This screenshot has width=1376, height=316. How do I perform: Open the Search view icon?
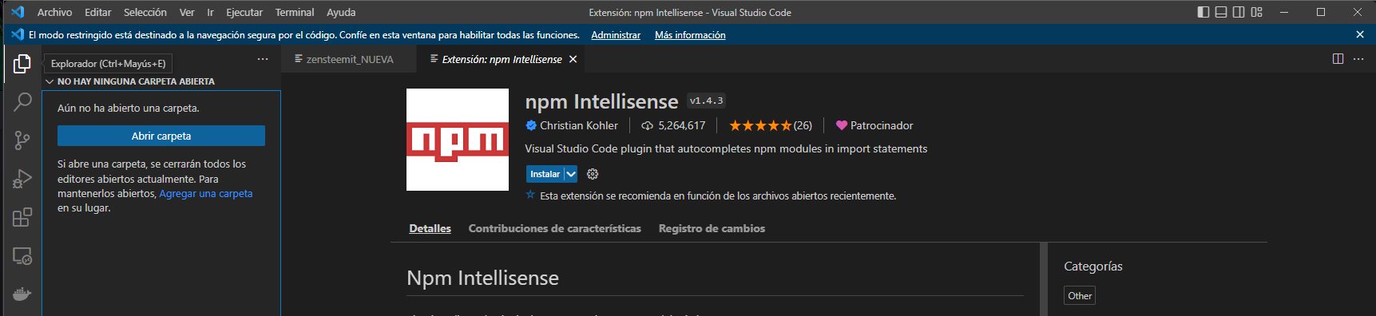point(22,102)
